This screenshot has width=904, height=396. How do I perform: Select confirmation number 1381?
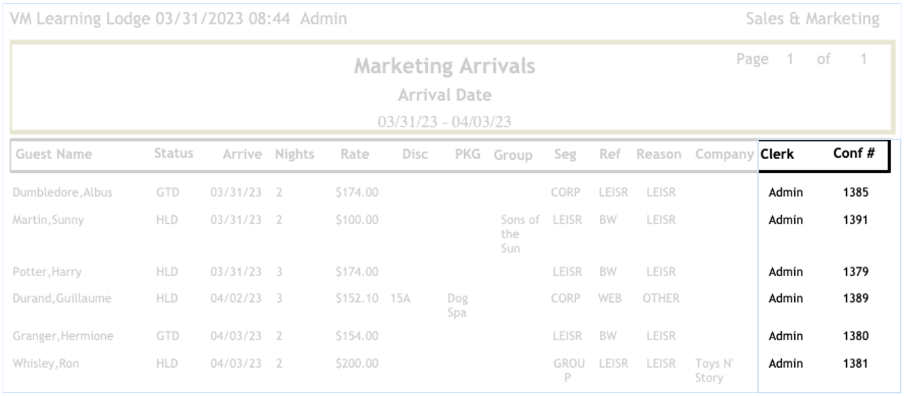(855, 363)
